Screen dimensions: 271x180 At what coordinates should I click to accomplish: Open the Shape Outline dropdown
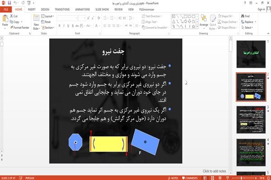tap(228, 22)
